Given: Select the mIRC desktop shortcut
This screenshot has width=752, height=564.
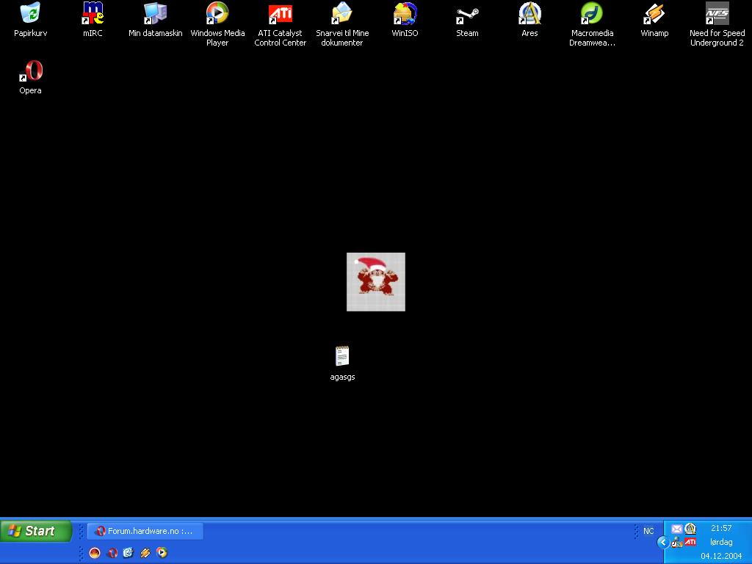Looking at the screenshot, I should point(93,19).
